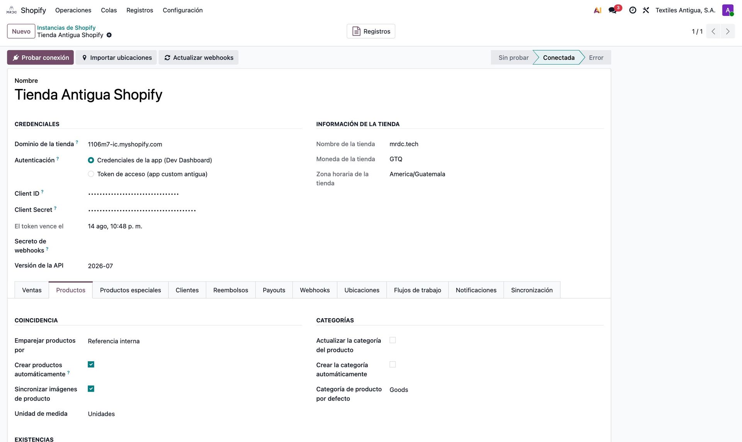Toggle Crear la categoría automáticamente checkbox
Image resolution: width=742 pixels, height=442 pixels.
coord(393,364)
